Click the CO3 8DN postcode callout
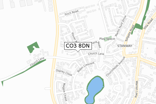 pyautogui.click(x=78, y=46)
